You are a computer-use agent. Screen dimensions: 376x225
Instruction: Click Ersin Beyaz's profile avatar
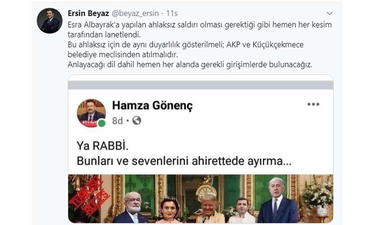point(49,21)
